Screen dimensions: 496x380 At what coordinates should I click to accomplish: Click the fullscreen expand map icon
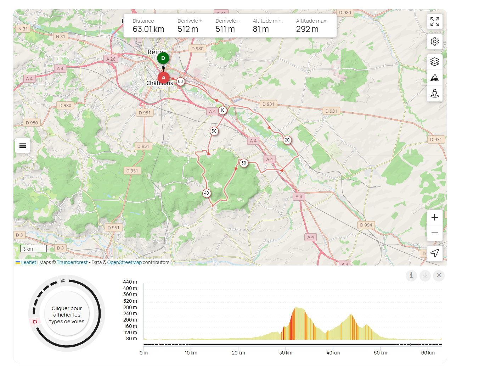[x=435, y=22]
